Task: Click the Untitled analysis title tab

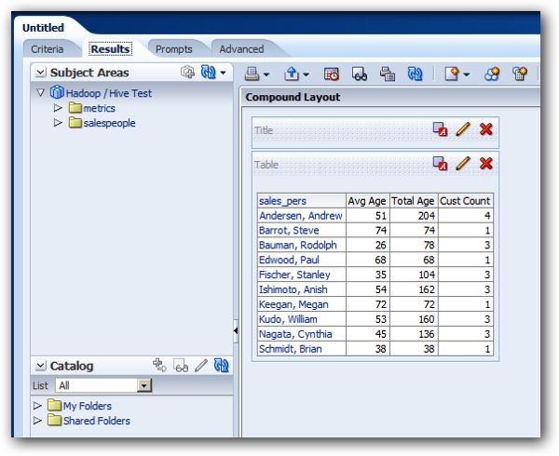Action: coord(43,27)
